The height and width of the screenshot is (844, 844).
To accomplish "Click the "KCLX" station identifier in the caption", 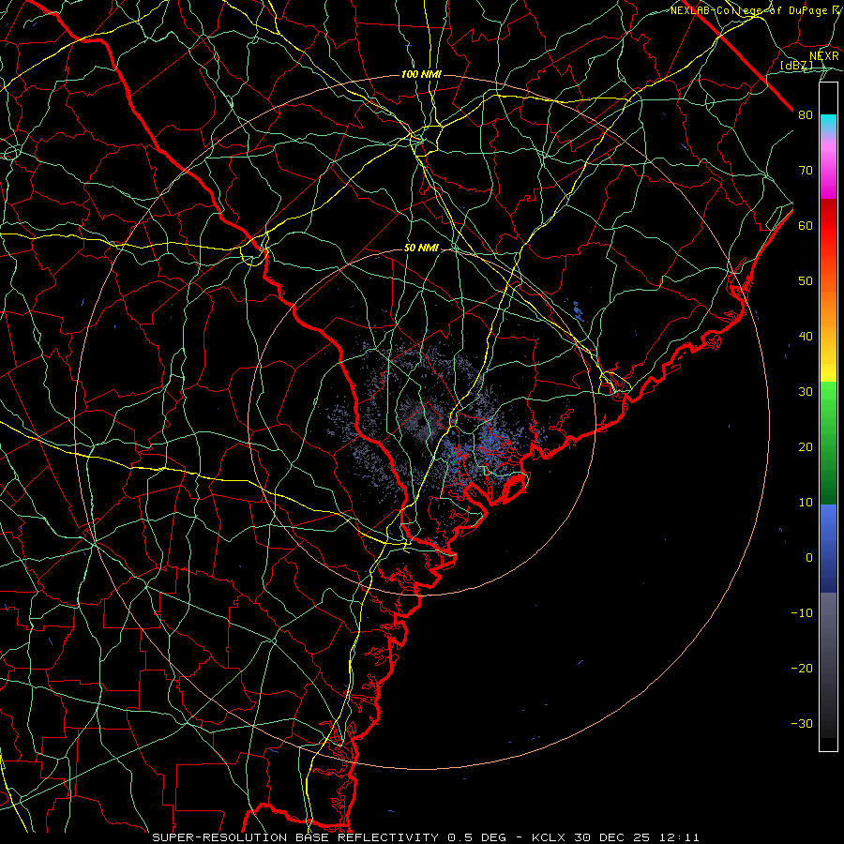I will [550, 837].
